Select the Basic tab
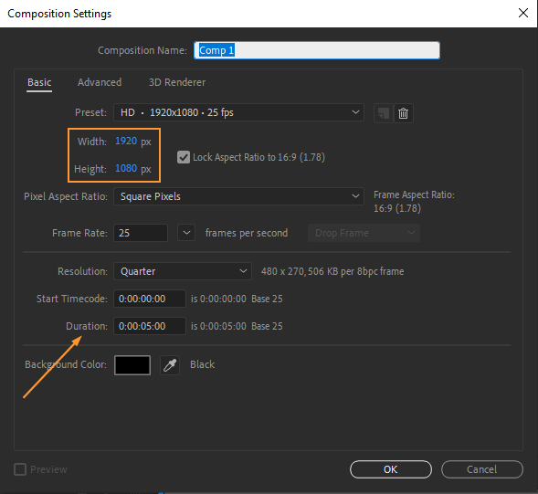The height and width of the screenshot is (494, 538). pos(39,83)
